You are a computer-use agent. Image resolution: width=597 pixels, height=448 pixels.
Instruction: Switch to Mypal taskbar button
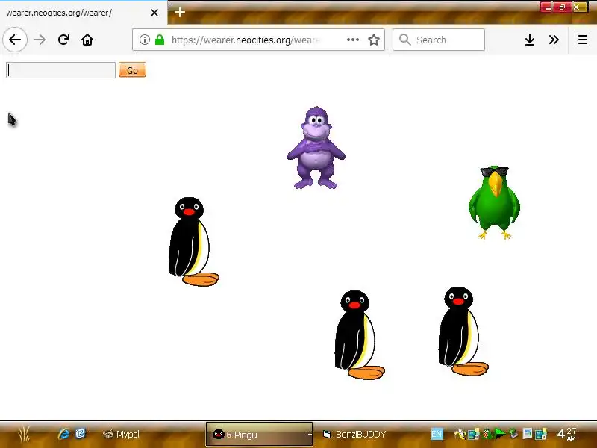121,435
